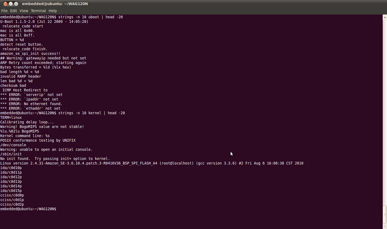The image size is (387, 229).
Task: Click the TERM=linux output line
Action: pyautogui.click(x=11, y=118)
